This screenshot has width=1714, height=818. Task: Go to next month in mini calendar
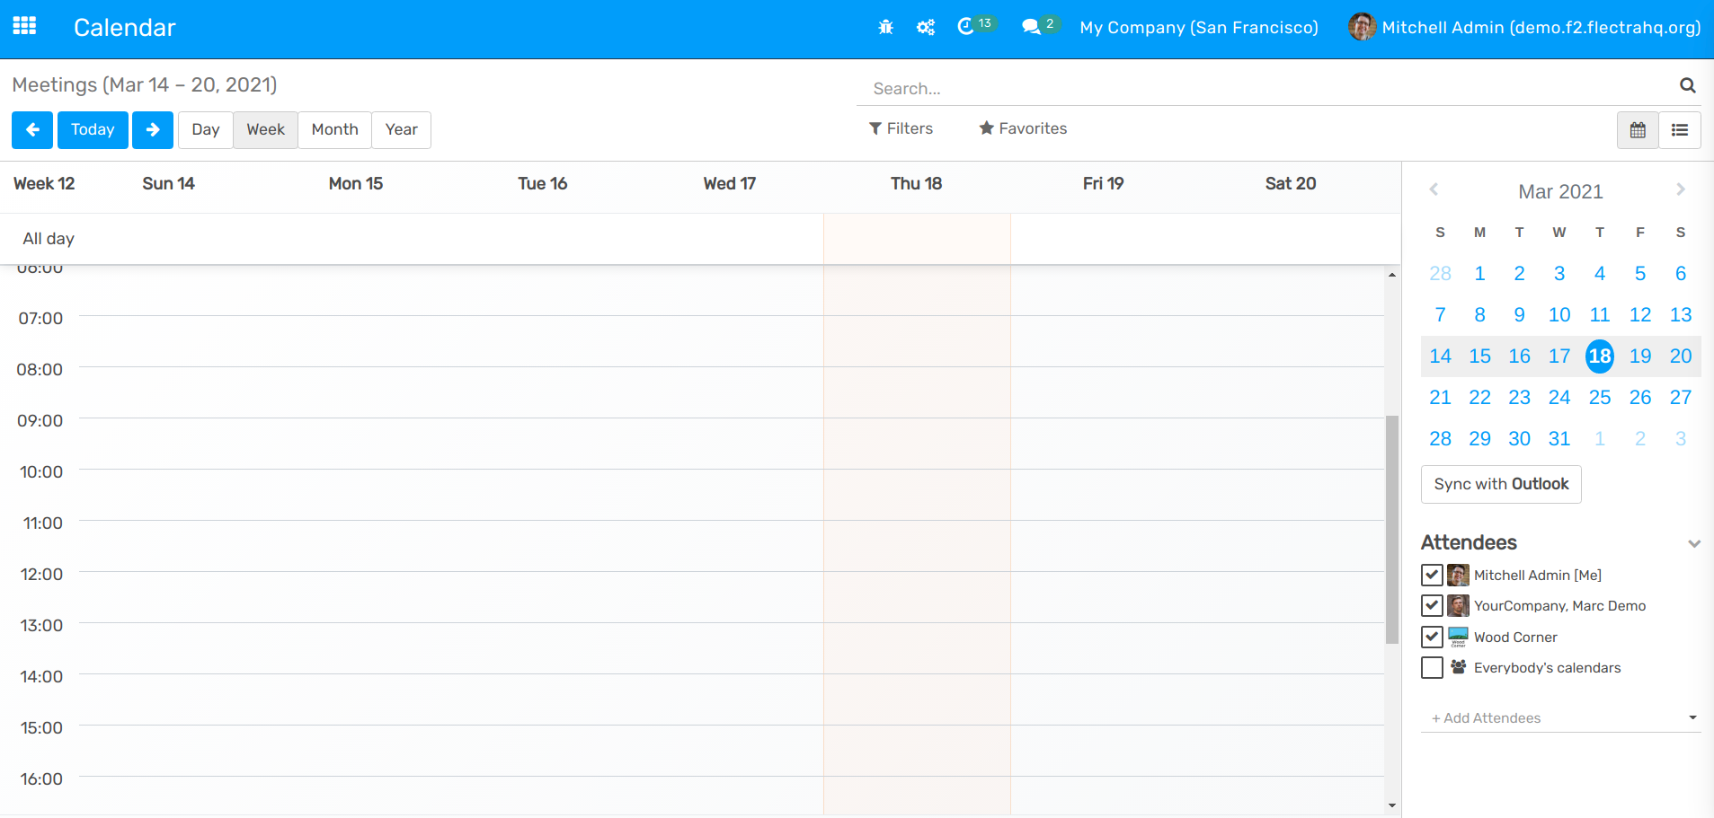pos(1679,189)
